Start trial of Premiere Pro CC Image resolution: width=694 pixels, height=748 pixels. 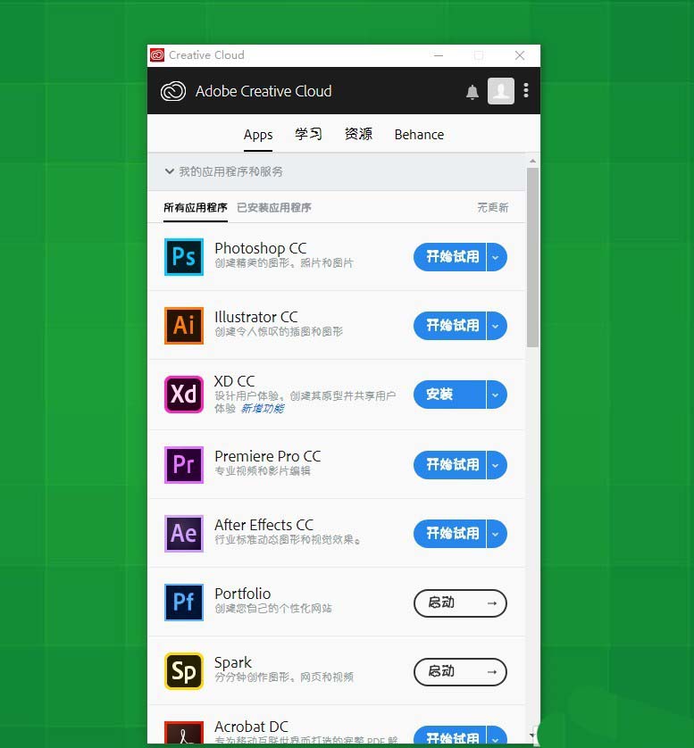click(450, 465)
